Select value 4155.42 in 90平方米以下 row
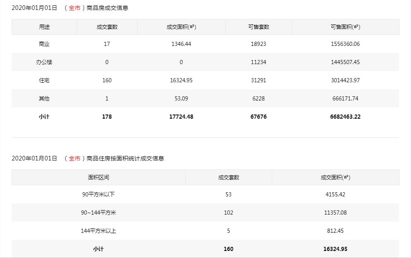The image size is (411, 258). [336, 194]
